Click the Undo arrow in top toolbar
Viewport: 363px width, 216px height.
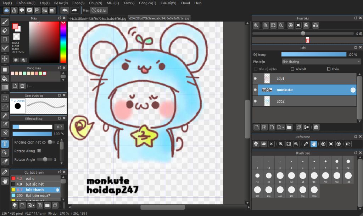[x=65, y=10]
